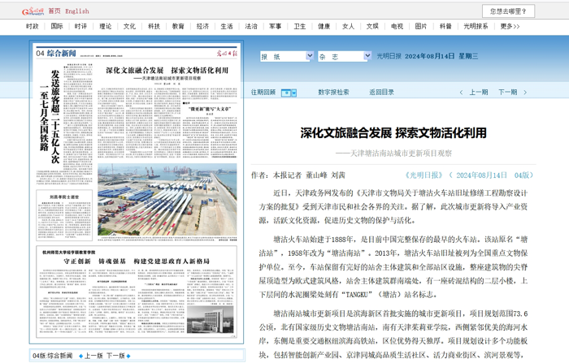Open the 文化 navigation item

tap(129, 27)
